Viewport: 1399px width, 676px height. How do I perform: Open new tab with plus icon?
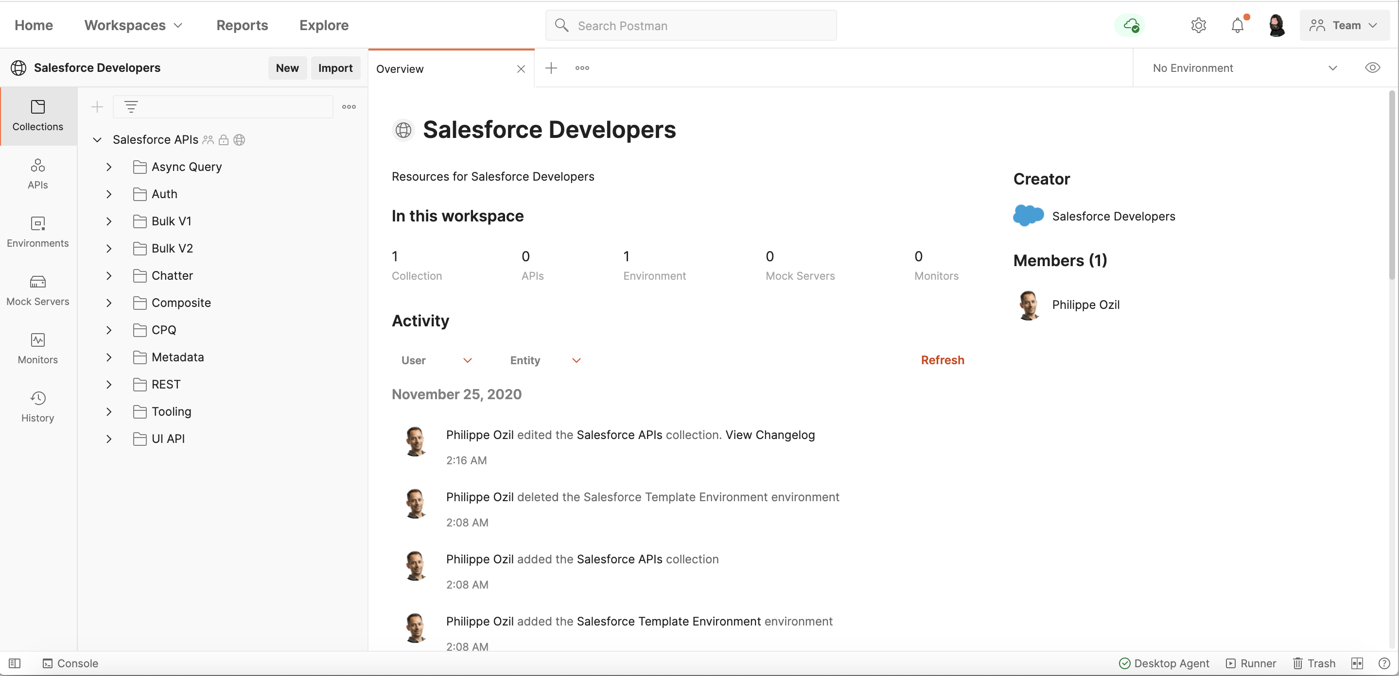551,68
